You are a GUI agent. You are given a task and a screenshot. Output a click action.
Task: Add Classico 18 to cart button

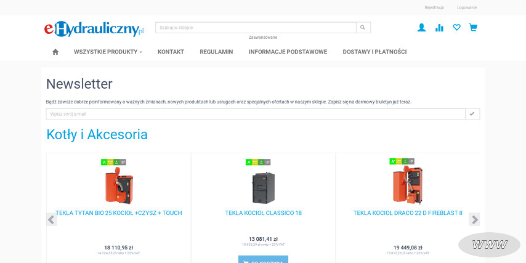(264, 260)
